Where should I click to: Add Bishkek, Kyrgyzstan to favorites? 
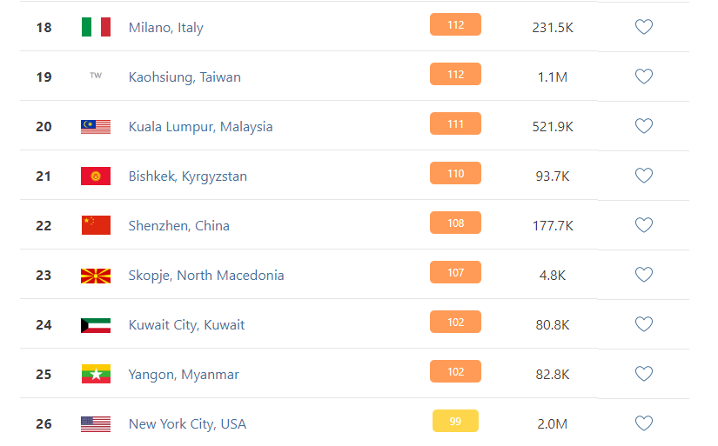pyautogui.click(x=643, y=176)
